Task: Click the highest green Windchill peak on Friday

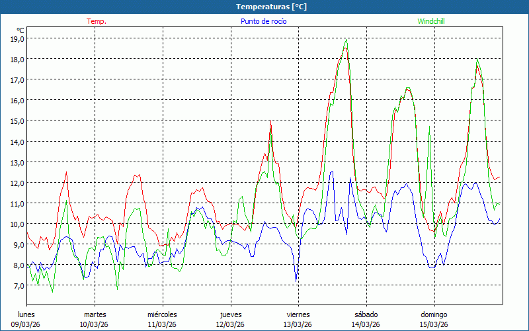Action: (x=346, y=40)
